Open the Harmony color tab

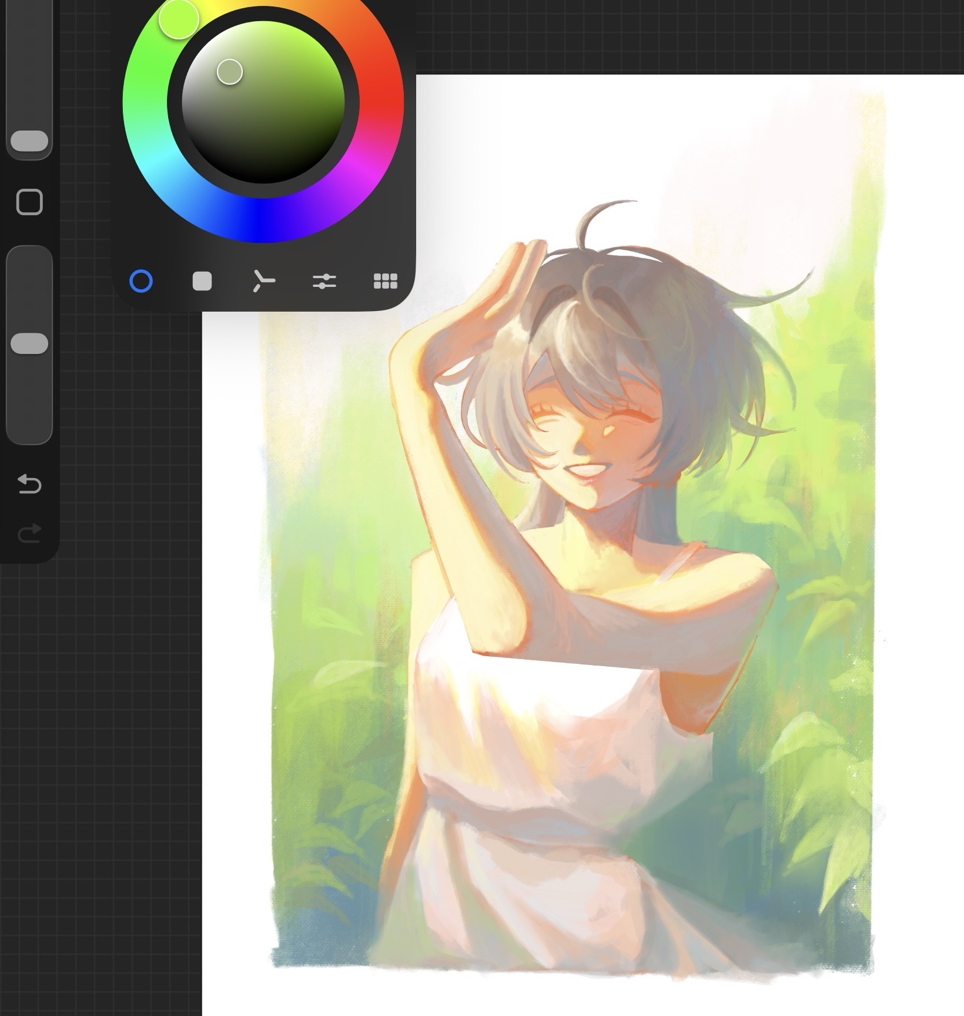point(263,281)
